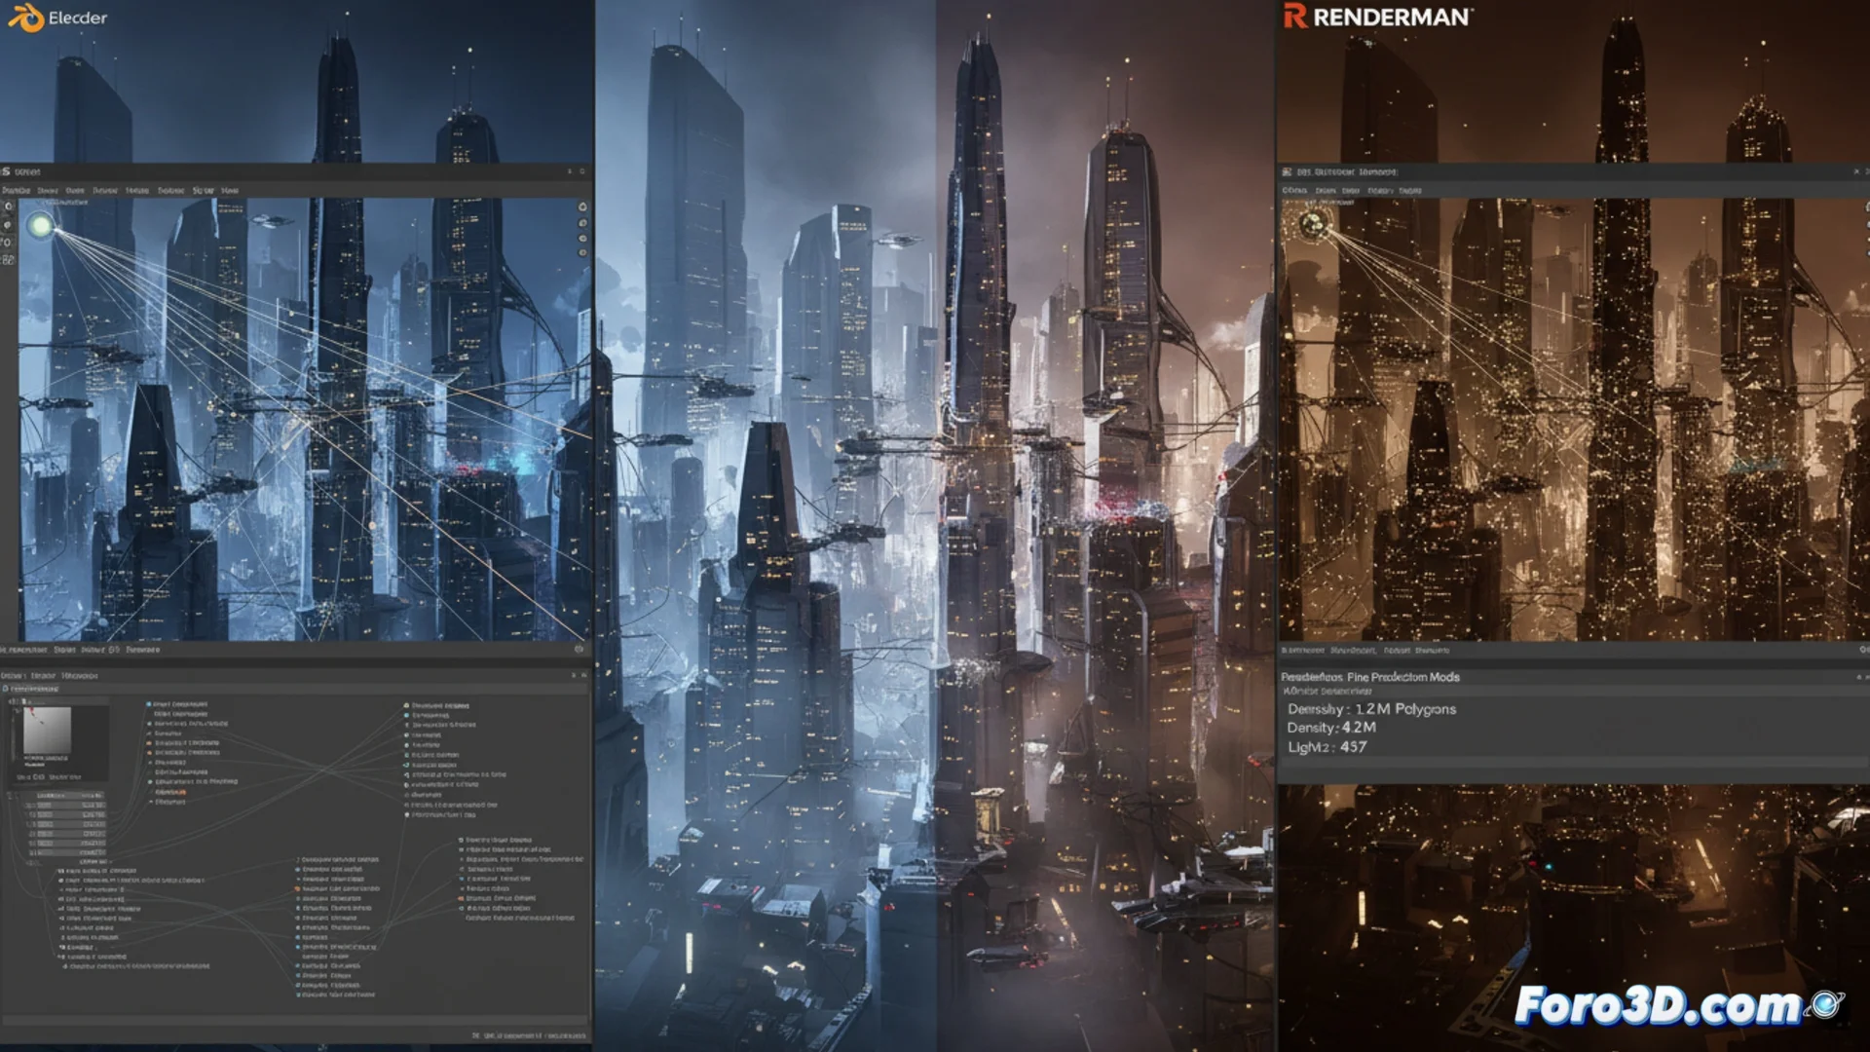This screenshot has width=1870, height=1052.
Task: Select the light gizmo in RenderMan viewport
Action: [1313, 225]
